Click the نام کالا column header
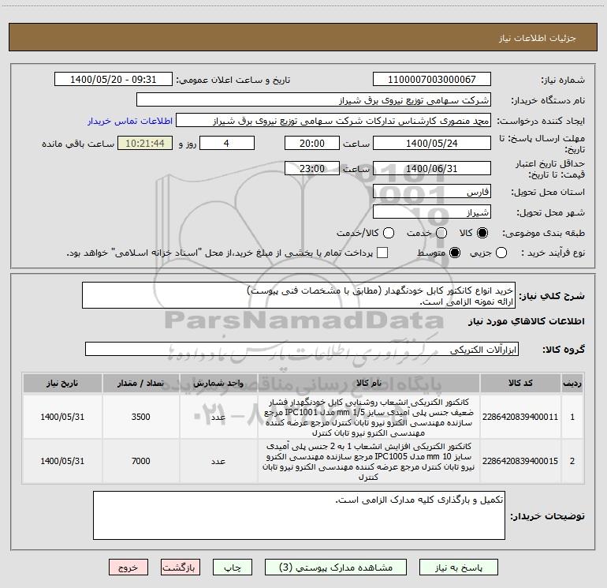The width and height of the screenshot is (607, 588). tap(369, 383)
